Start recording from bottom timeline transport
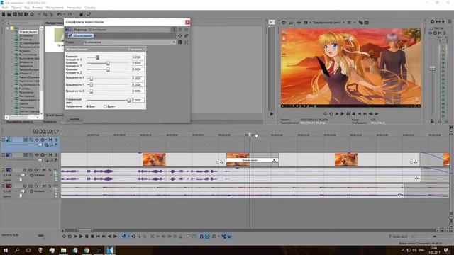This screenshot has width=454, height=255. (x=64, y=236)
